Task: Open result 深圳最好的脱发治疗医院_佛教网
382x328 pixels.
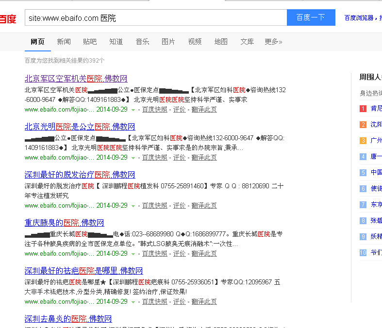Action: 80,175
